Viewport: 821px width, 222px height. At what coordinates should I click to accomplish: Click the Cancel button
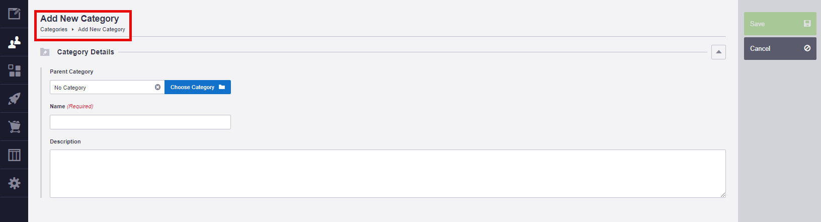[780, 48]
